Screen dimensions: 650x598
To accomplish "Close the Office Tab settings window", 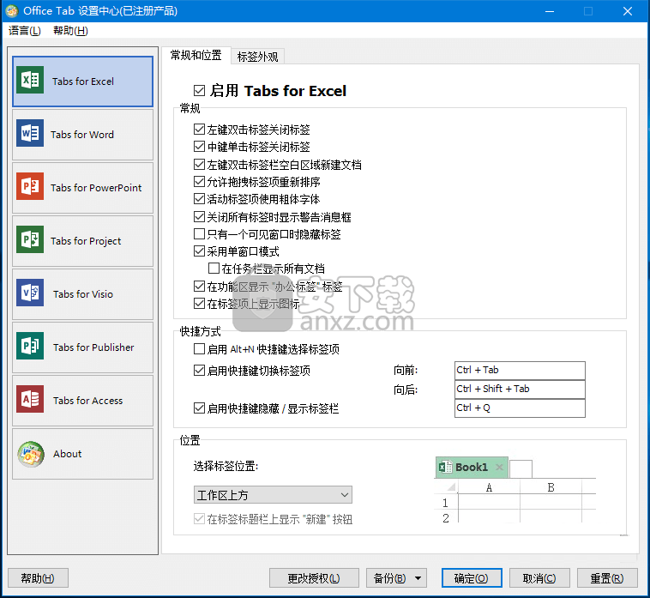I will click(628, 11).
